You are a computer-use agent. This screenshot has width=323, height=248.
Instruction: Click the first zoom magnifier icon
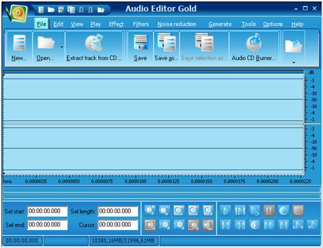pyautogui.click(x=150, y=211)
